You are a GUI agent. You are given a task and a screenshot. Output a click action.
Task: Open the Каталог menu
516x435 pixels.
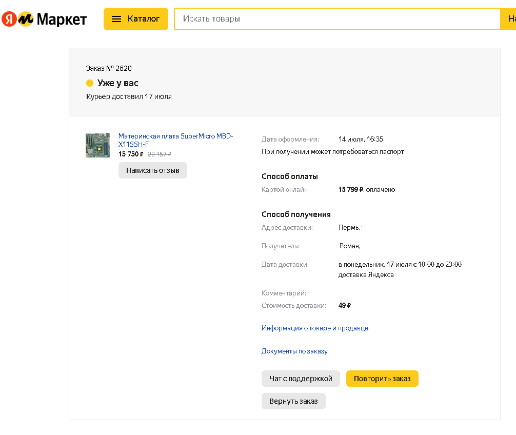tap(136, 19)
